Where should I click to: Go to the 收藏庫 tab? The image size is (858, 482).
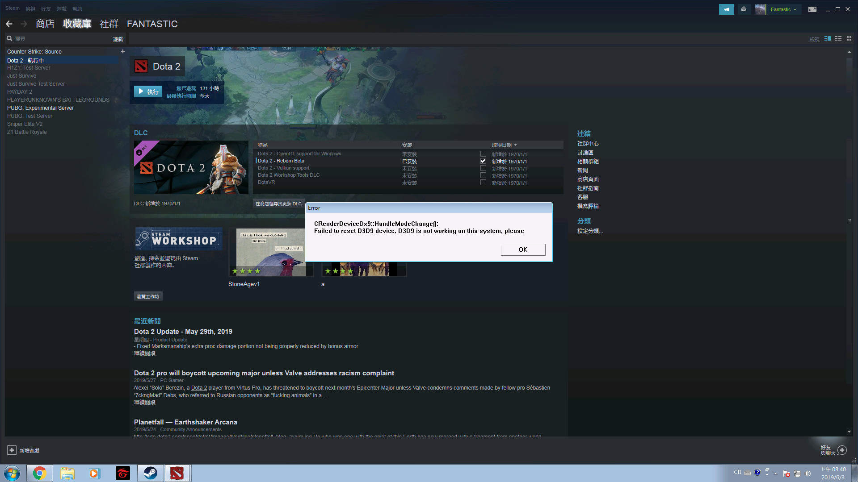[x=77, y=24]
